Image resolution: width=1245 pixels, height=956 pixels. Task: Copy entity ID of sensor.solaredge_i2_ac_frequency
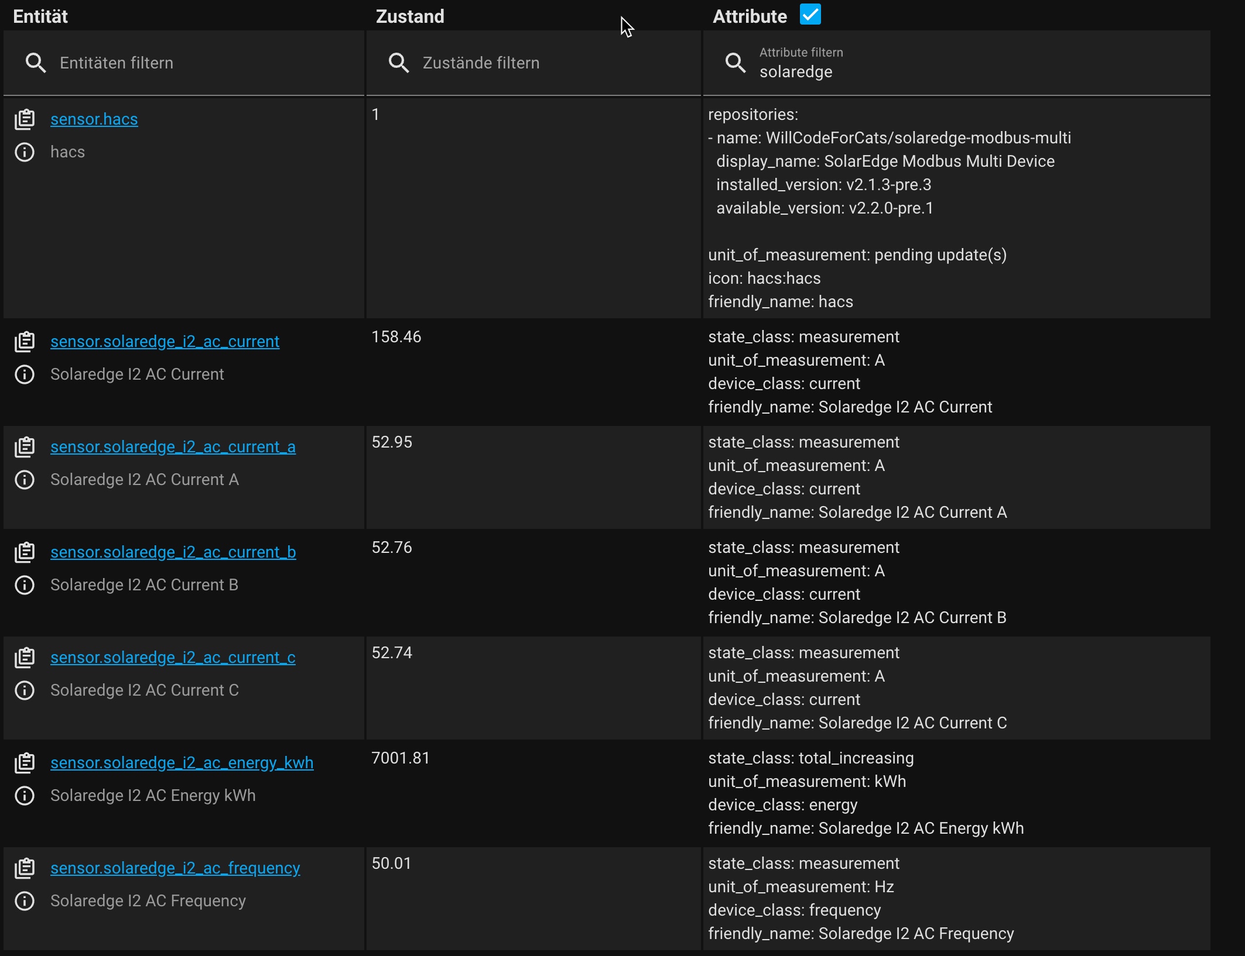(25, 868)
